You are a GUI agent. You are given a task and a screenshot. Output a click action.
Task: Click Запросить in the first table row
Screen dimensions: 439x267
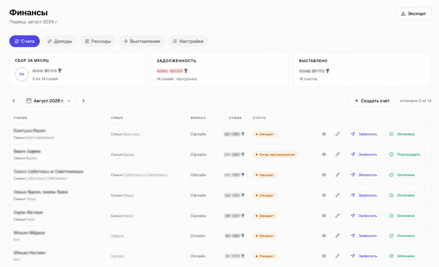click(364, 134)
